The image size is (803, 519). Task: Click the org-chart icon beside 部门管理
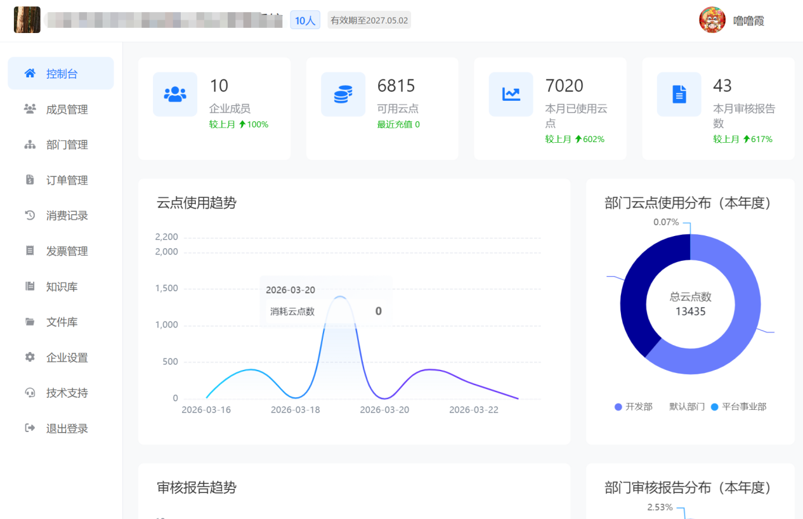point(30,145)
